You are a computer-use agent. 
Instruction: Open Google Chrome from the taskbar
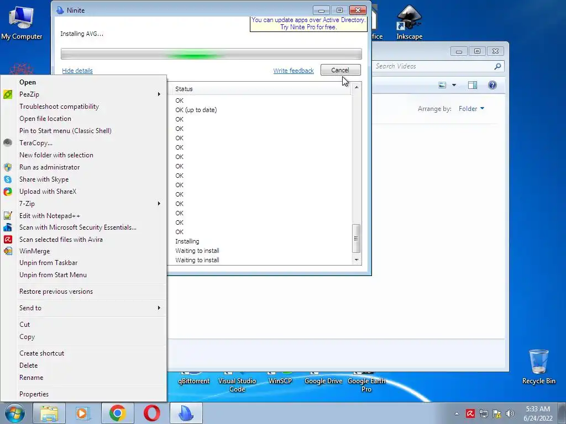(117, 413)
